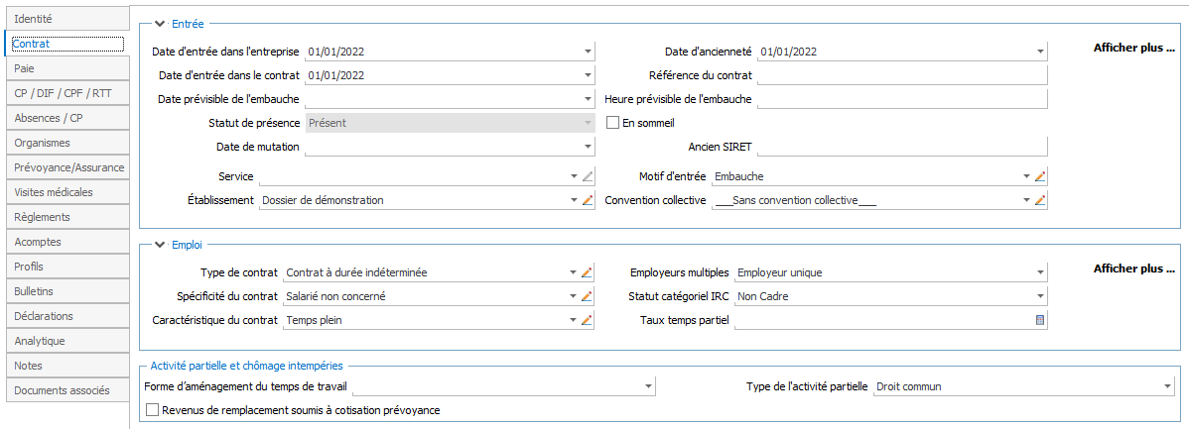Collapse the Emploi section chevron
Image resolution: width=1189 pixels, height=429 pixels.
point(160,245)
